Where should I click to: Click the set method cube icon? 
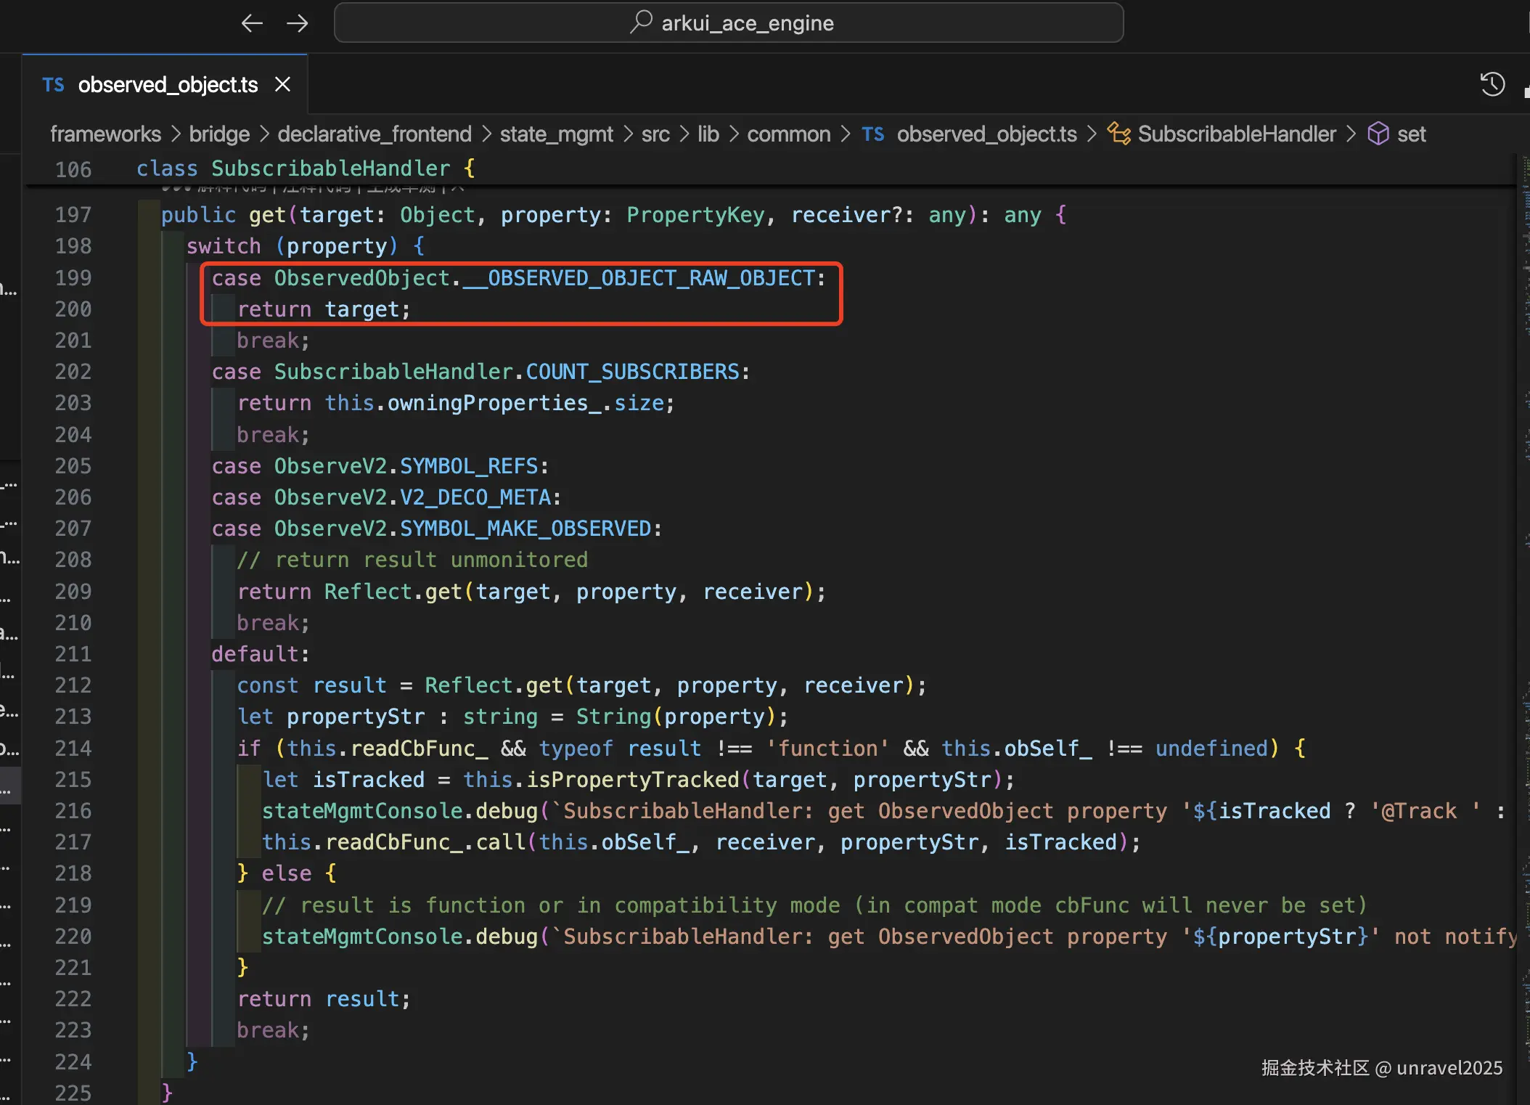pyautogui.click(x=1378, y=134)
